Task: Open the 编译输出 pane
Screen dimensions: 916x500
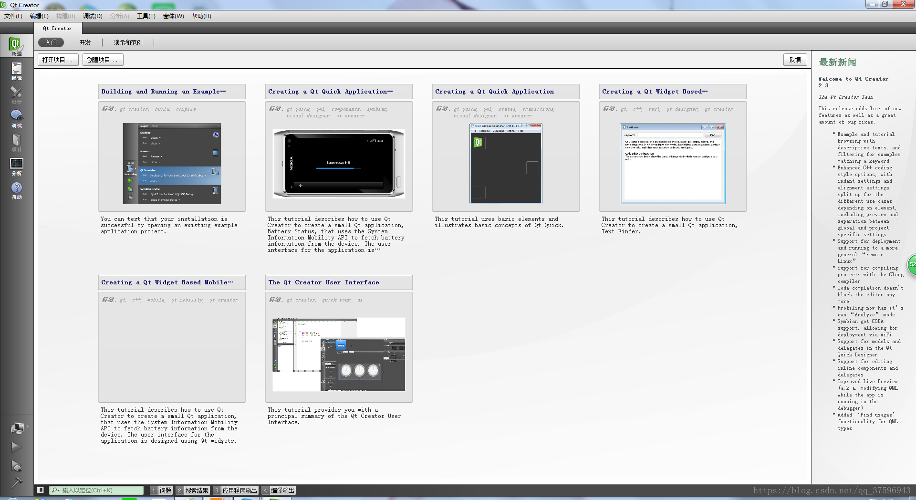Action: coord(279,490)
